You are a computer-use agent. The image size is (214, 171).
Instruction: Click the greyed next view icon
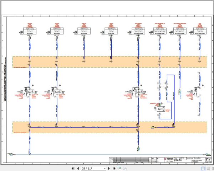tap(125, 169)
